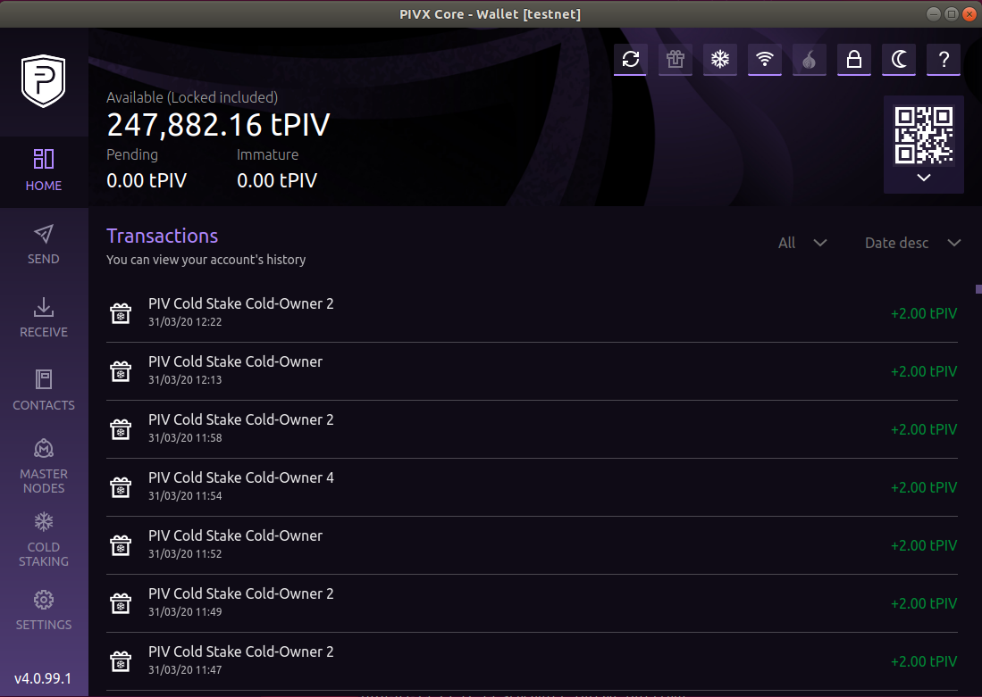The height and width of the screenshot is (697, 982).
Task: Expand the QR code panel chevron
Action: coord(924,178)
